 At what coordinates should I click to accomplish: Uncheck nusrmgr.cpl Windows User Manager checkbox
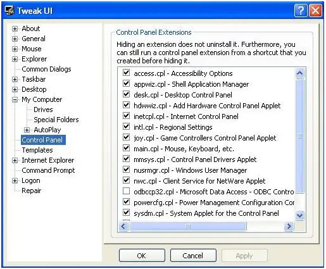(x=126, y=170)
